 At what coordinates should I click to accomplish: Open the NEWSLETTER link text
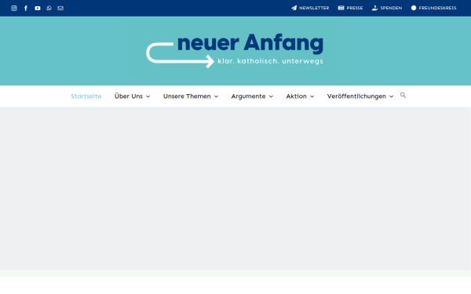coord(314,8)
